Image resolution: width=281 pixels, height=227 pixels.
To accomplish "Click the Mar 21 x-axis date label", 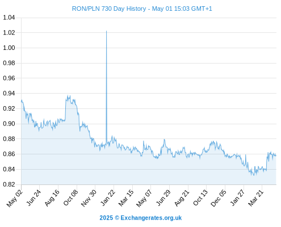I will coord(255,198).
